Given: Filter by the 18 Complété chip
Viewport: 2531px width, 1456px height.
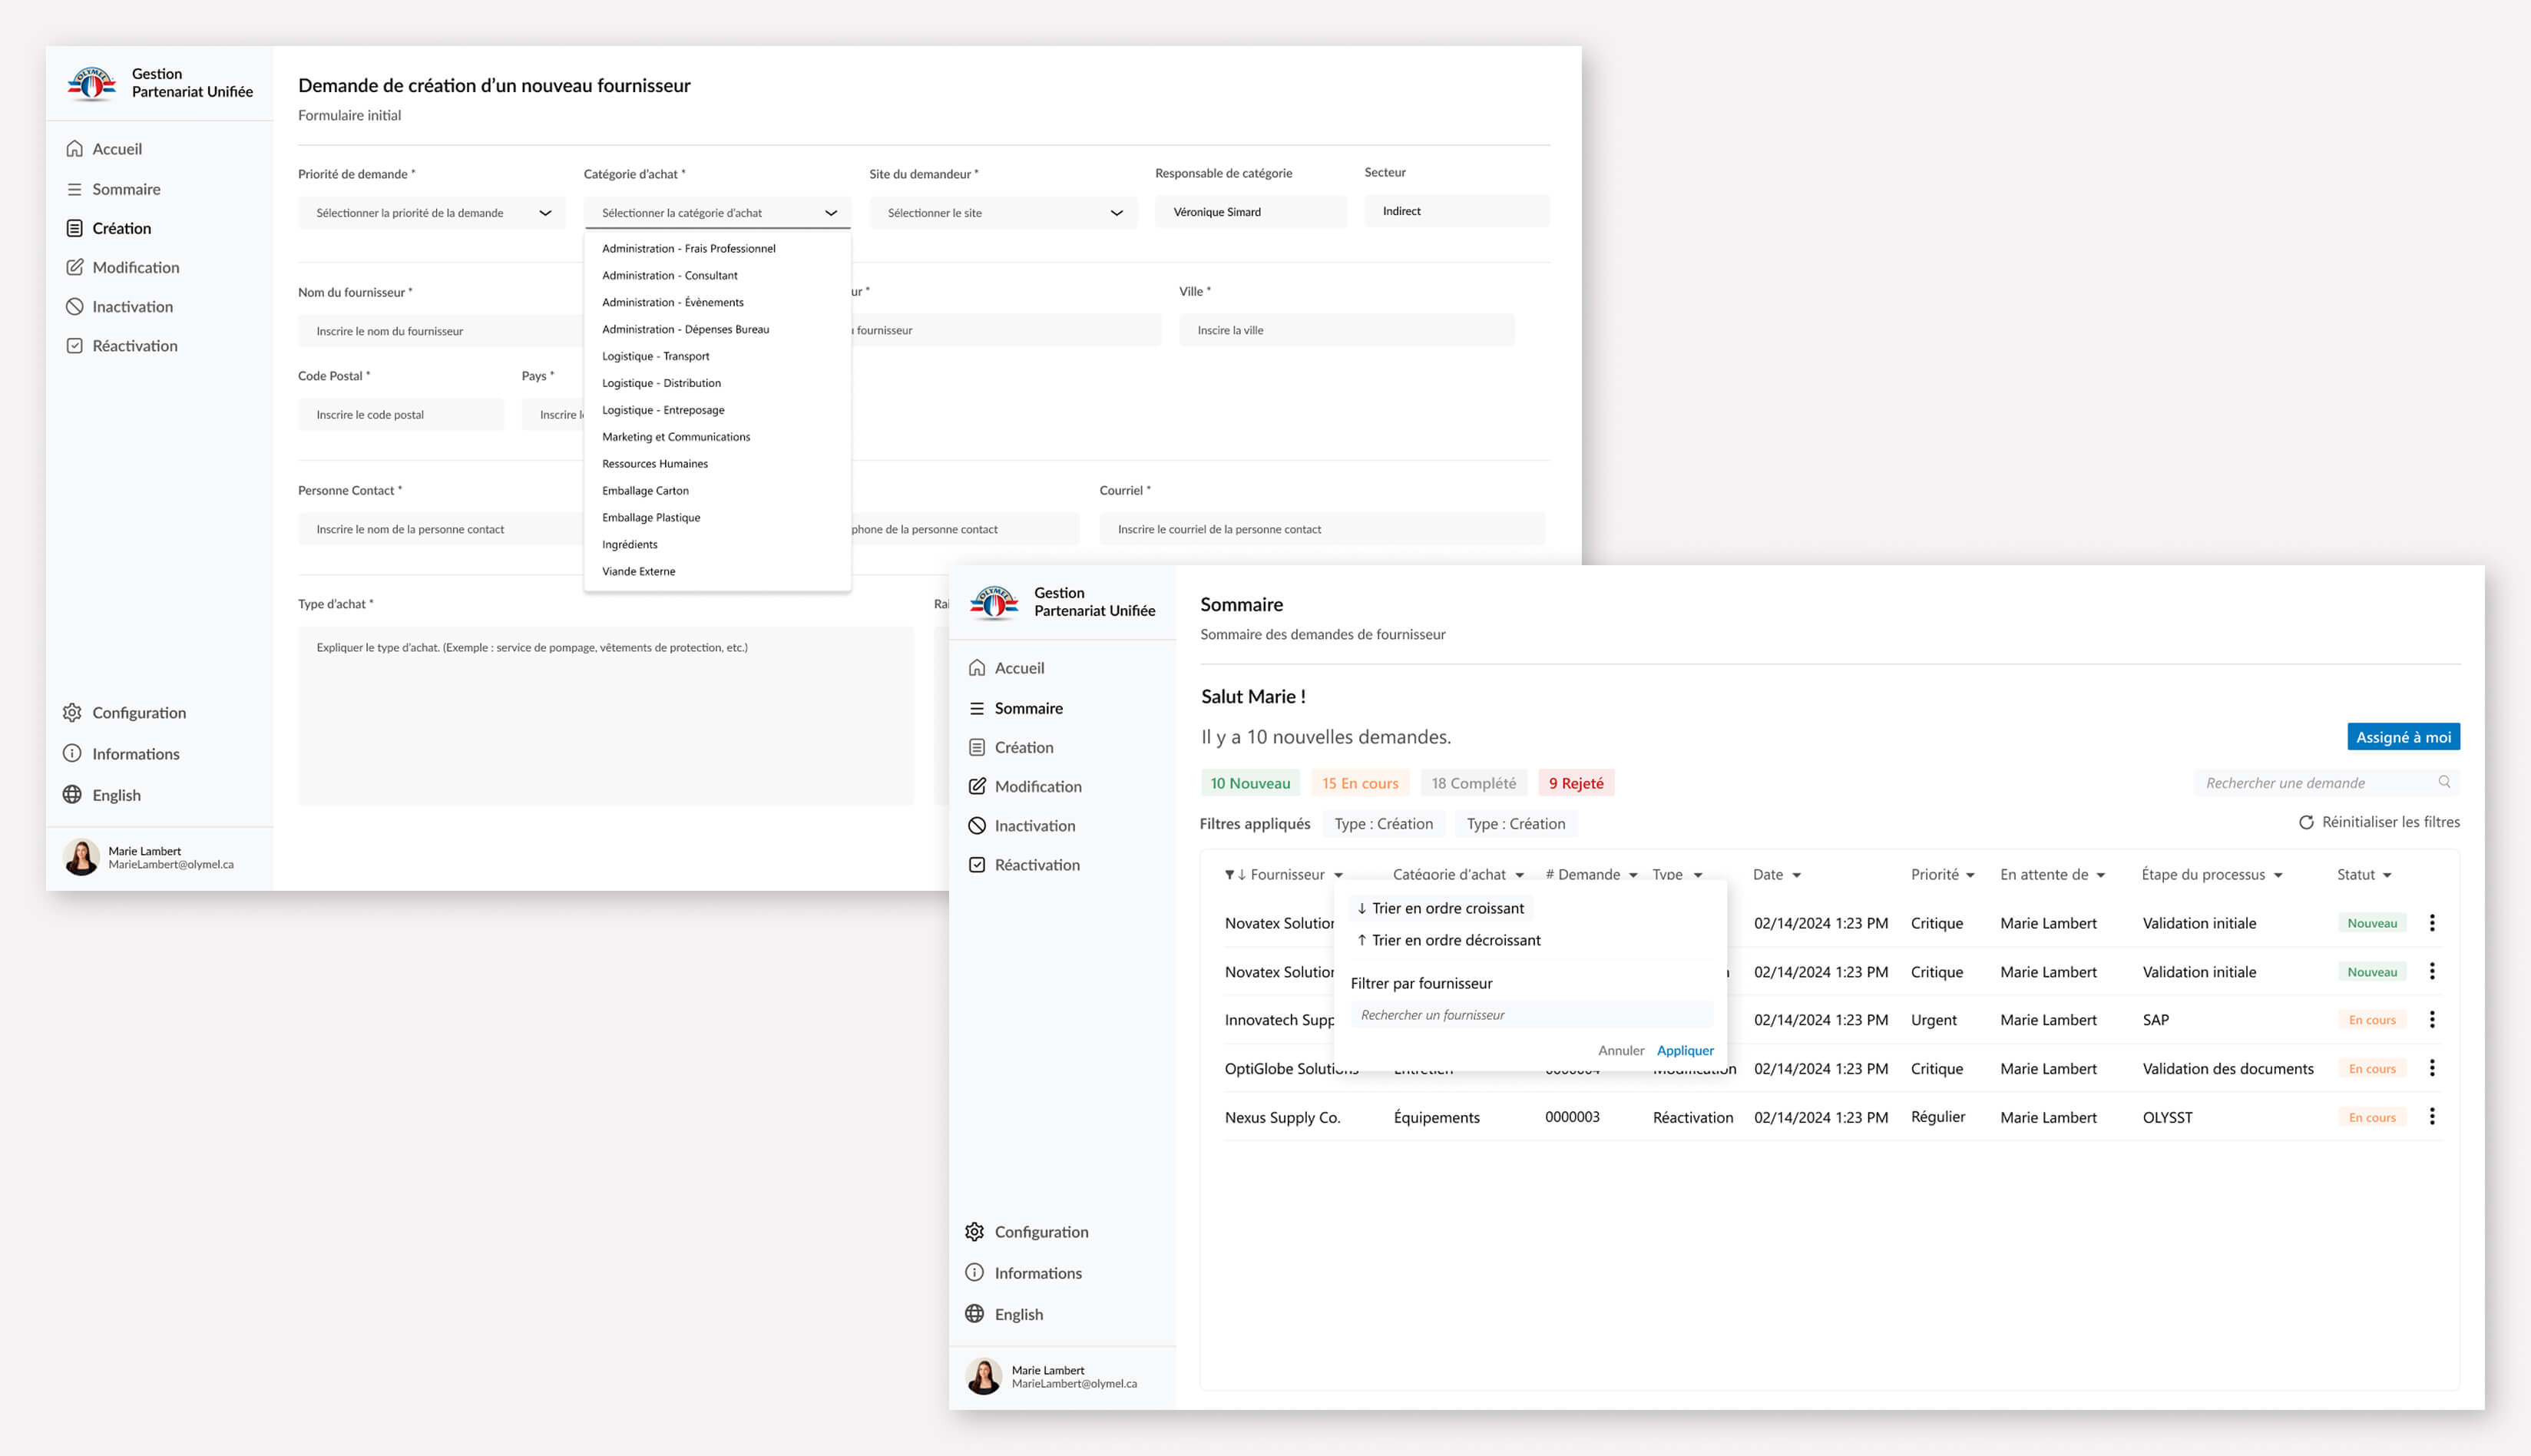Looking at the screenshot, I should 1473,783.
